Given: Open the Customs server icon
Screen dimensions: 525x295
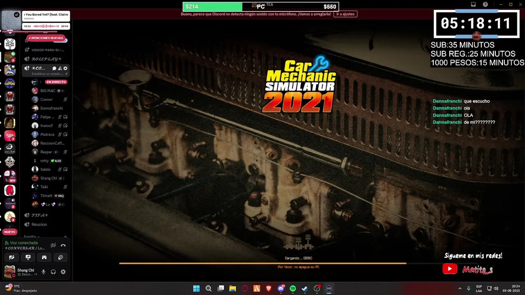Looking at the screenshot, I should 10,83.
